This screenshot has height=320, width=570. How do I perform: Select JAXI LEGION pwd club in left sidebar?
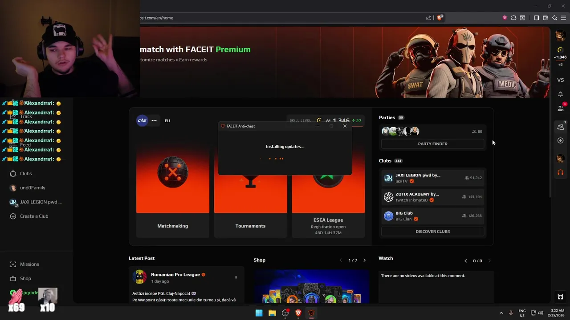pos(36,202)
